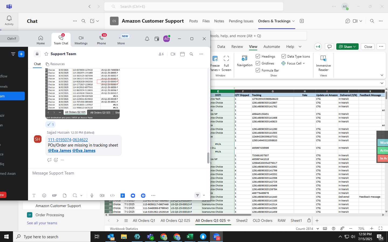Start video call in Support Team chat
Viewport: 388px width, 242px height.
(173, 54)
